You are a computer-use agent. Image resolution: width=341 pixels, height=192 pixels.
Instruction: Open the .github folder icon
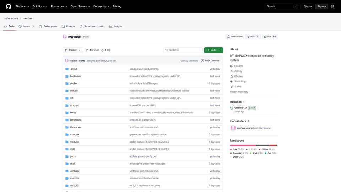[67, 69]
